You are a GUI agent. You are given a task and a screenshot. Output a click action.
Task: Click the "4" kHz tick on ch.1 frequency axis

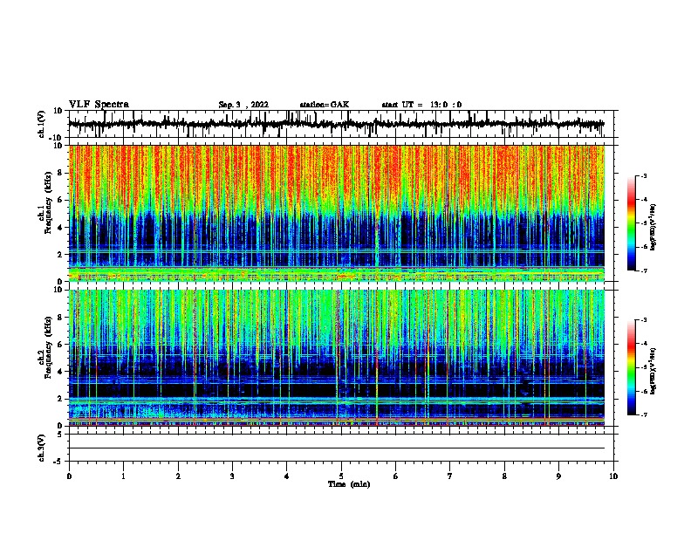61,228
